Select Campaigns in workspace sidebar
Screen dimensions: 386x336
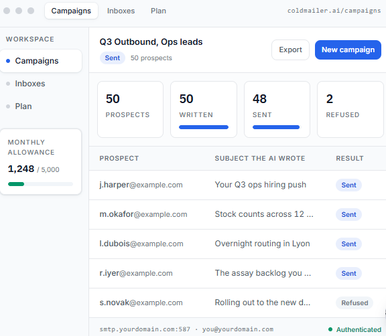click(41, 61)
